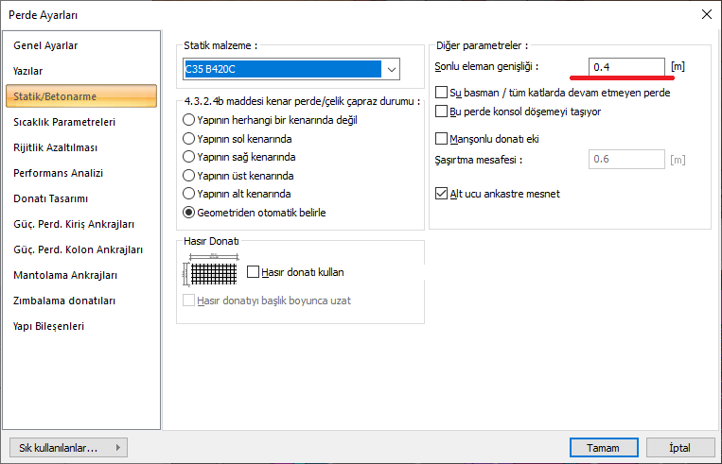Viewport: 722px width, 464px height.
Task: Click the Sonlu eleman genişliği field
Action: (x=625, y=67)
